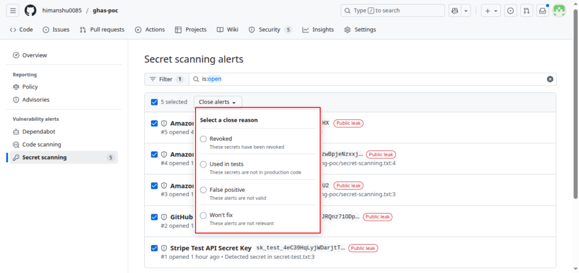Screen dimensions: 579x273
Task: Switch to the Security tab
Action: click(x=270, y=30)
